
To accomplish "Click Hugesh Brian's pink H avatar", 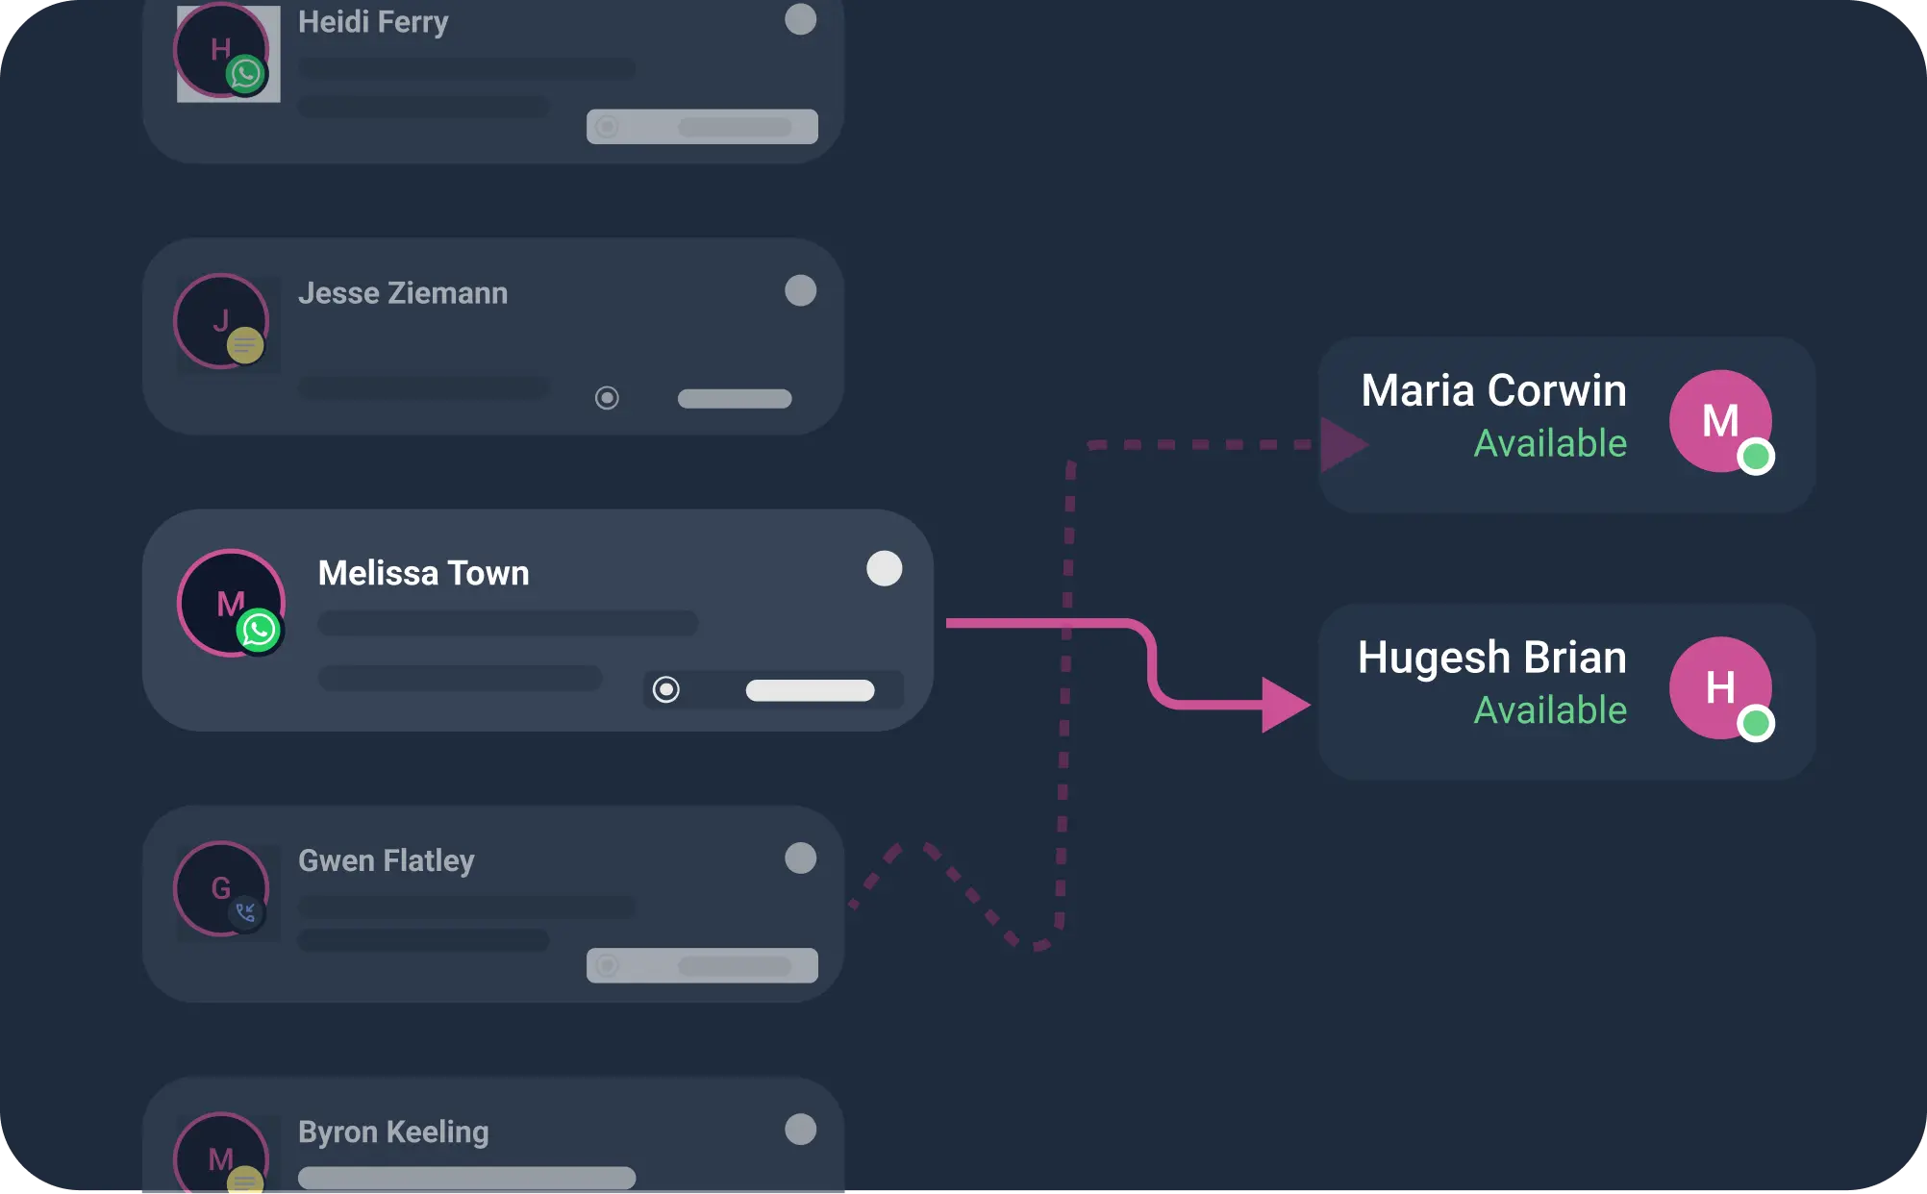I will (1718, 686).
